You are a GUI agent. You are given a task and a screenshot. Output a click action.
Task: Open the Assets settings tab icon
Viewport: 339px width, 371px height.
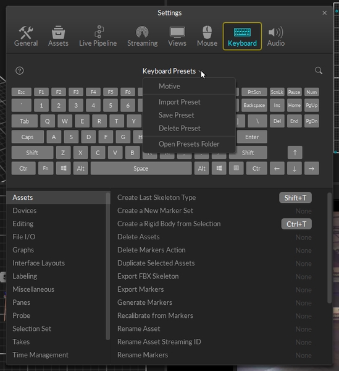coord(58,32)
